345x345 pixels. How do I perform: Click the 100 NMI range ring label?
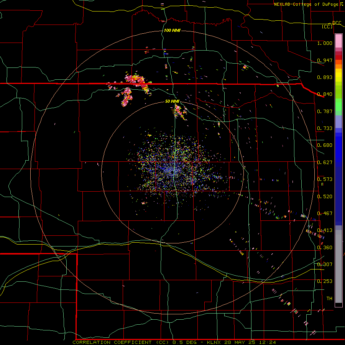click(x=172, y=30)
